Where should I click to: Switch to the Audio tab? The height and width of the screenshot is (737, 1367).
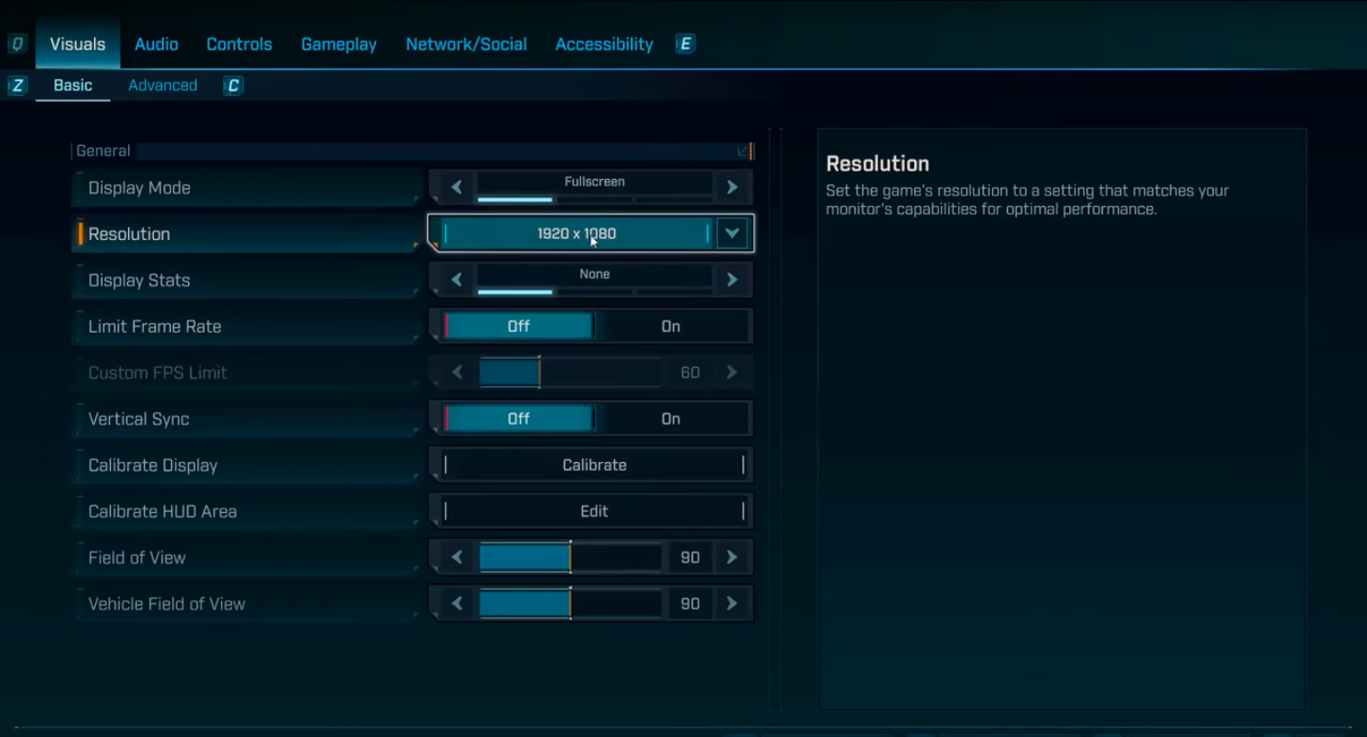pos(157,45)
